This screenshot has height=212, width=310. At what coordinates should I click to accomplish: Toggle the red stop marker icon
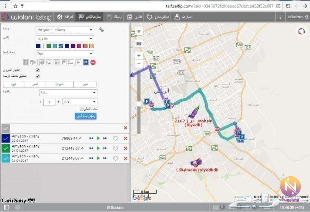click(93, 62)
